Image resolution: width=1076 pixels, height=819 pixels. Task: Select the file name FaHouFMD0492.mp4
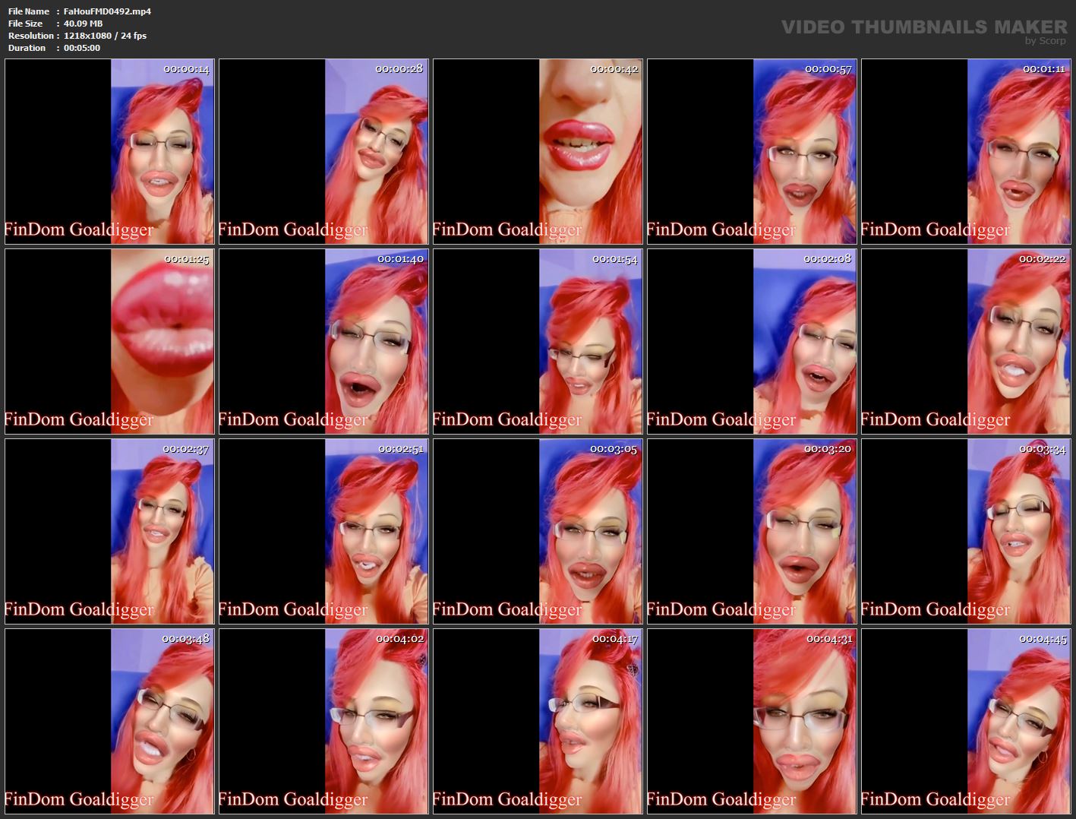(107, 11)
